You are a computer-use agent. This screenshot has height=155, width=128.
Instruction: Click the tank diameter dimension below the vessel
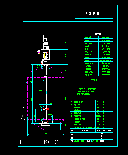click(x=46, y=133)
